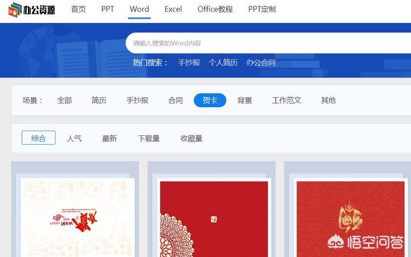The height and width of the screenshot is (257, 411).
Task: Sort results by 最新
Action: (109, 138)
